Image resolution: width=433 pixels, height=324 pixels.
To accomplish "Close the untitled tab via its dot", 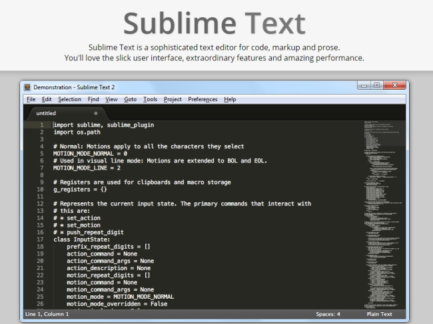I will coord(95,113).
